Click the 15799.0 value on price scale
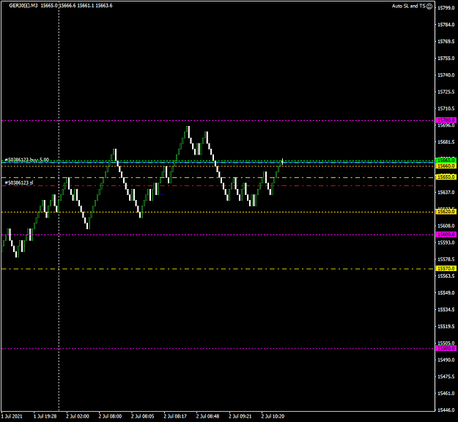 [446, 8]
